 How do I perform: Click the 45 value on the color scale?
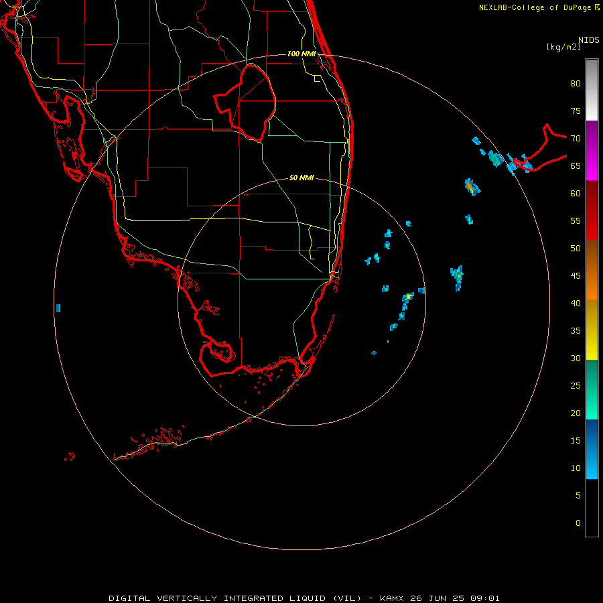point(576,276)
